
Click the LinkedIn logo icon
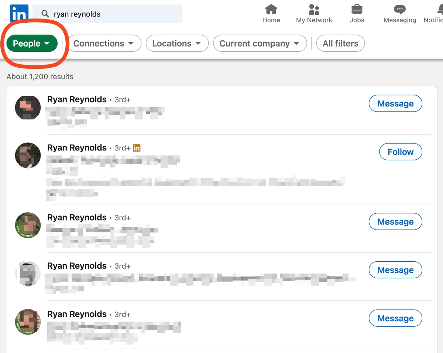coord(18,14)
